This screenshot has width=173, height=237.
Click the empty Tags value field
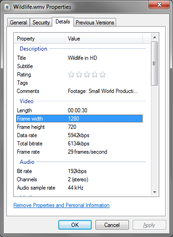tap(105, 83)
